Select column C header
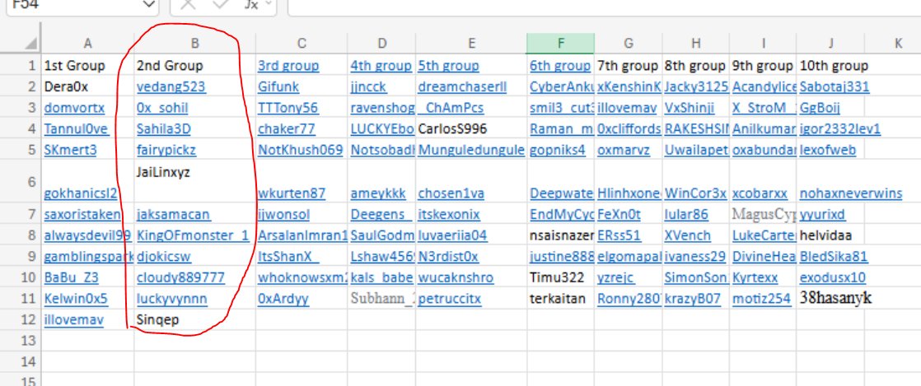Image resolution: width=921 pixels, height=386 pixels. [x=302, y=43]
